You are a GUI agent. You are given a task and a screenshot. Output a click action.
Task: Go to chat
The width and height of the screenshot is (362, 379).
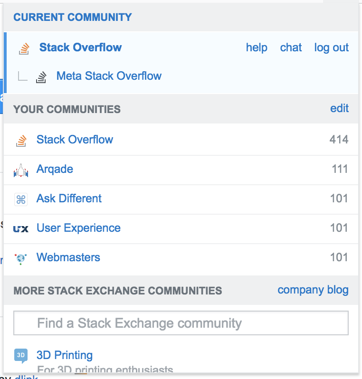(x=291, y=47)
